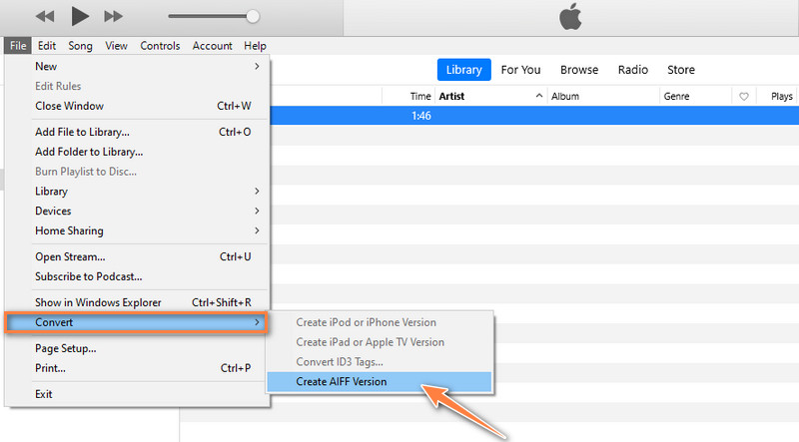This screenshot has height=442, width=799.
Task: Choose Open Stream menu entry
Action: pos(137,256)
